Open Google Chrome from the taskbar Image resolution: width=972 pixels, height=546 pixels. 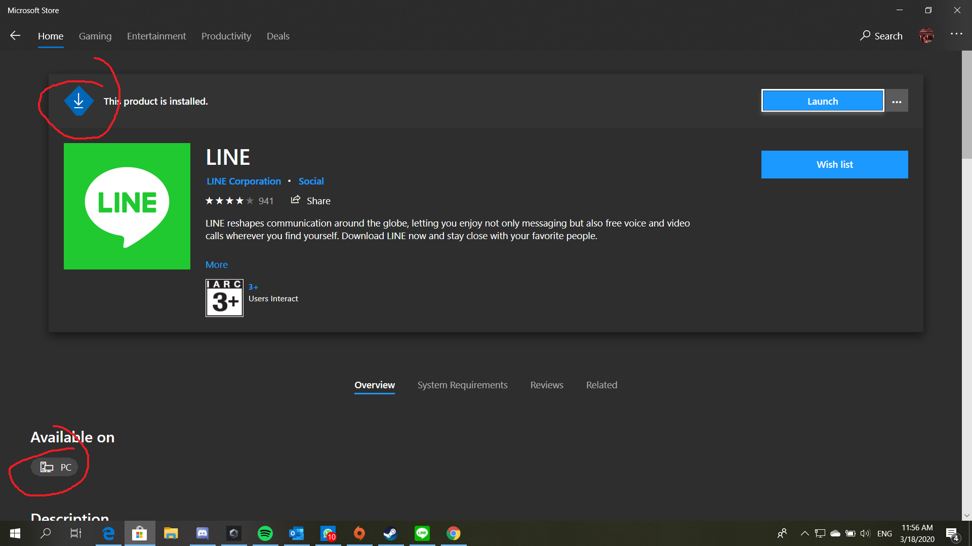[454, 533]
